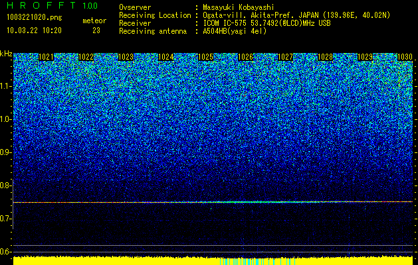The width and height of the screenshot is (418, 265).
Task: Click the cyan meteor detection marks at bottom
Action: (x=257, y=262)
